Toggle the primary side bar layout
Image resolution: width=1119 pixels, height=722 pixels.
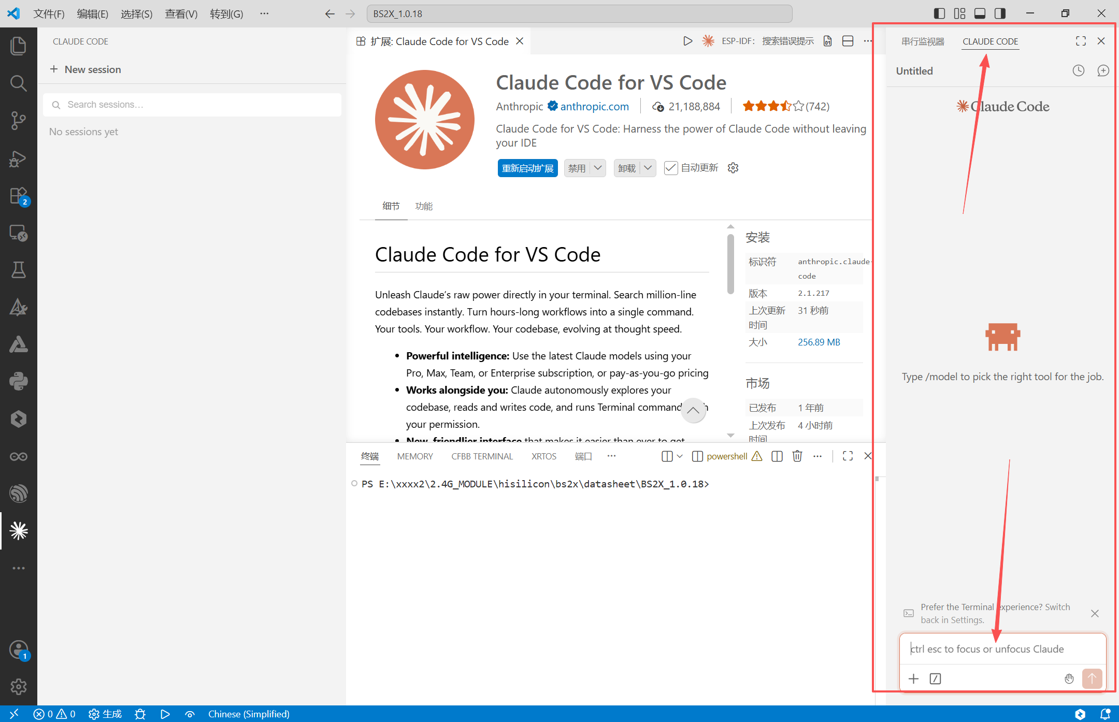click(939, 13)
